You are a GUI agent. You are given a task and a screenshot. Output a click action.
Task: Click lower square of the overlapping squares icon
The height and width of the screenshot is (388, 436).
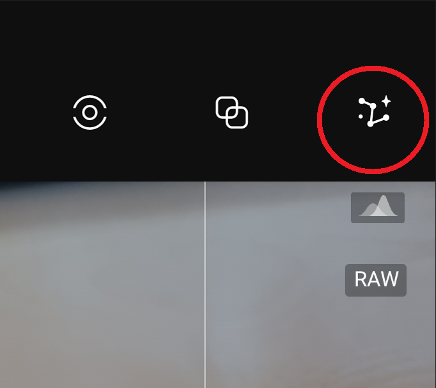(237, 117)
